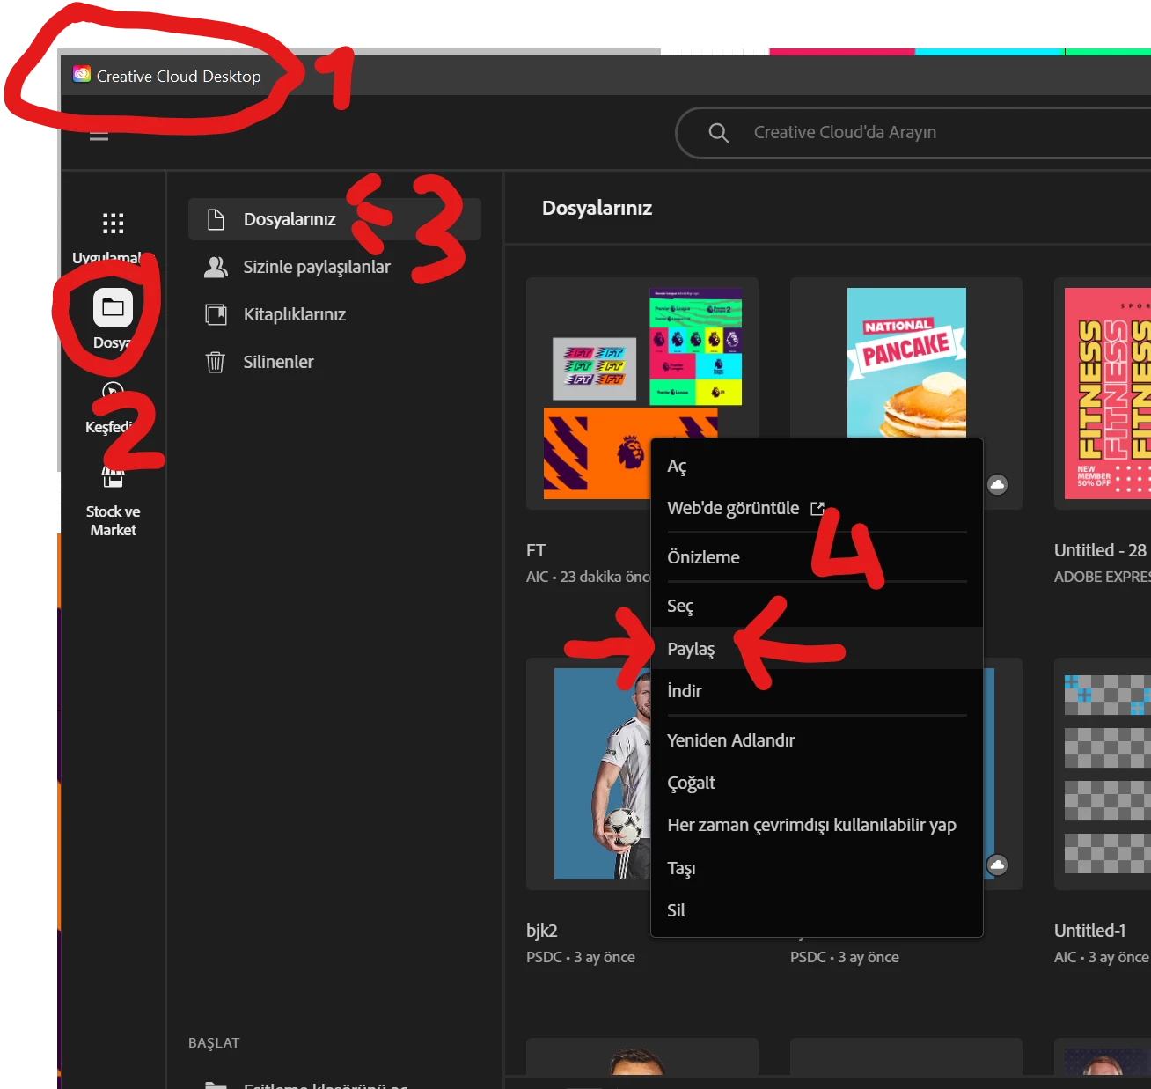Choose Çoğalt in the context menu
This screenshot has height=1089, width=1151.
point(817,783)
